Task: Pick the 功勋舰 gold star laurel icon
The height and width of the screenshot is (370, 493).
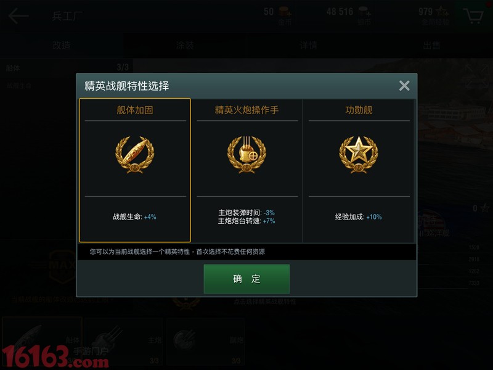Action: [359, 155]
